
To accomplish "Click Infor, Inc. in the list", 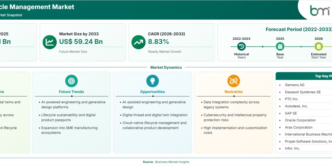I will click(x=292, y=149).
